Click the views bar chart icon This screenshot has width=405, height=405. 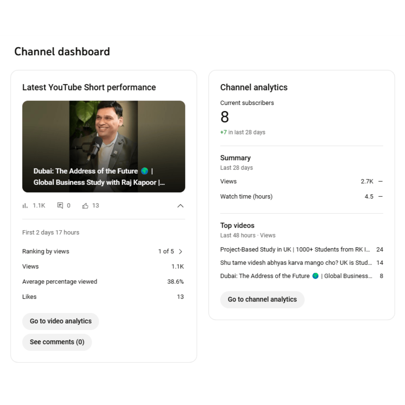(x=25, y=206)
